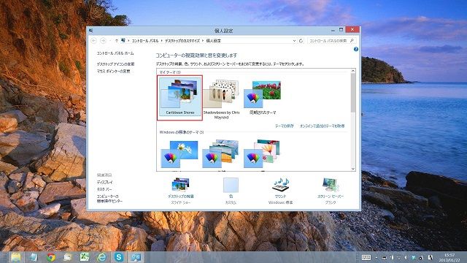Viewport: 467px width, 263px height.
Task: Select the default theme with beach landscapes
Action: (x=220, y=154)
